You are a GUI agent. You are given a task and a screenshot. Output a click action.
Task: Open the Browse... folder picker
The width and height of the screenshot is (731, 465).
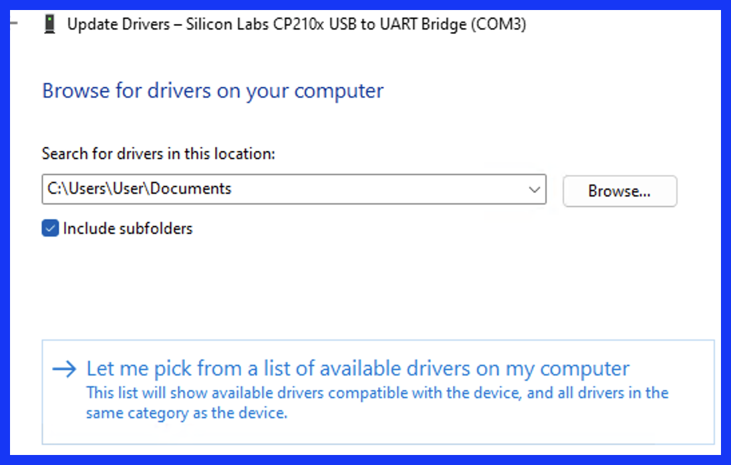(x=619, y=191)
